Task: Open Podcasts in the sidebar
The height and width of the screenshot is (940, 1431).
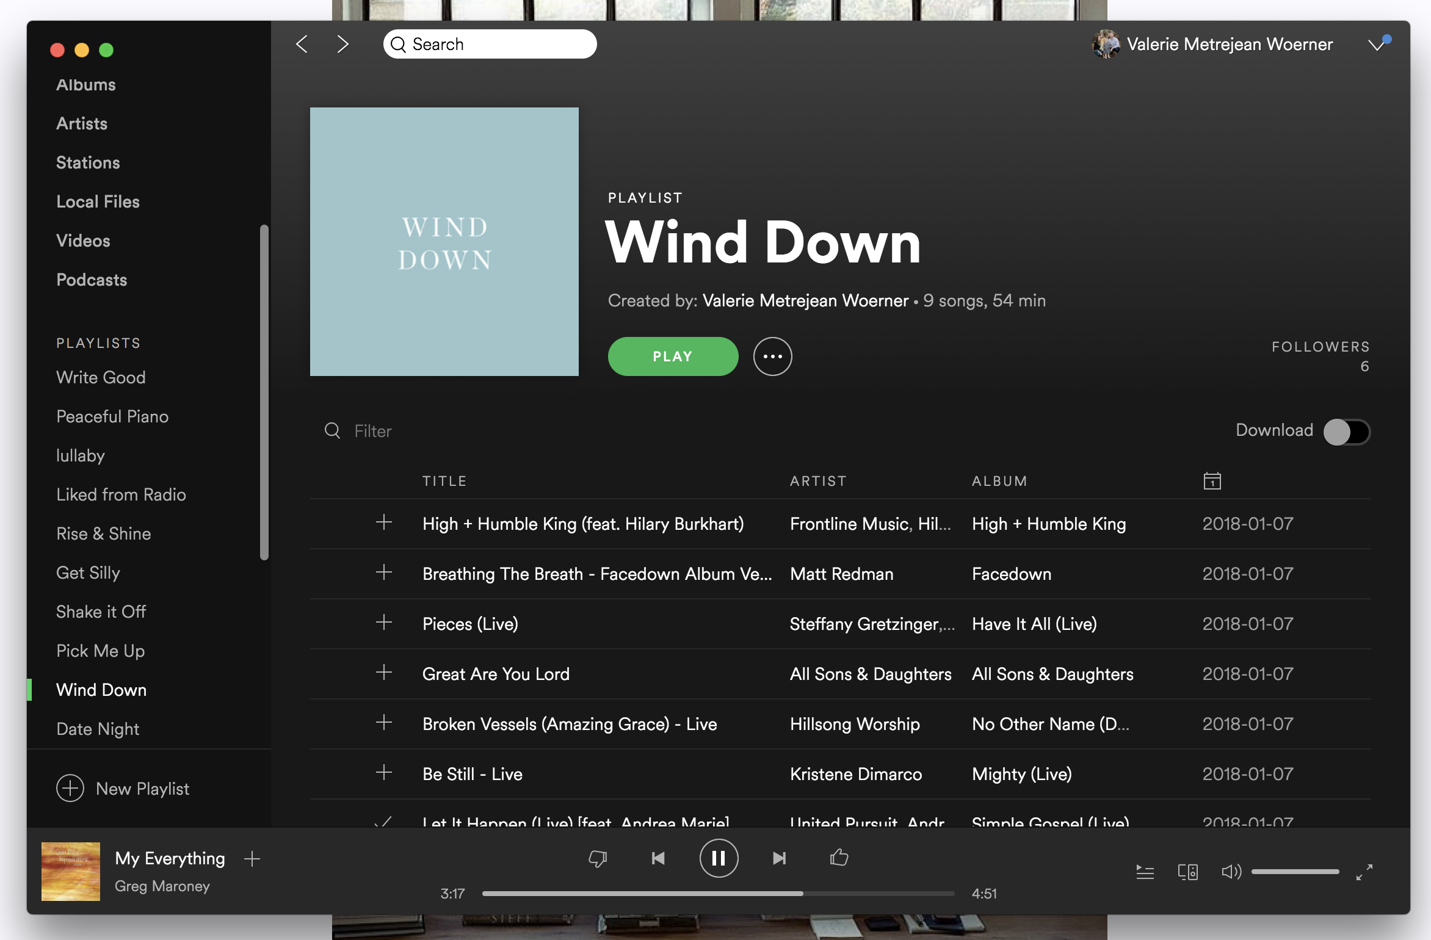Action: [92, 280]
